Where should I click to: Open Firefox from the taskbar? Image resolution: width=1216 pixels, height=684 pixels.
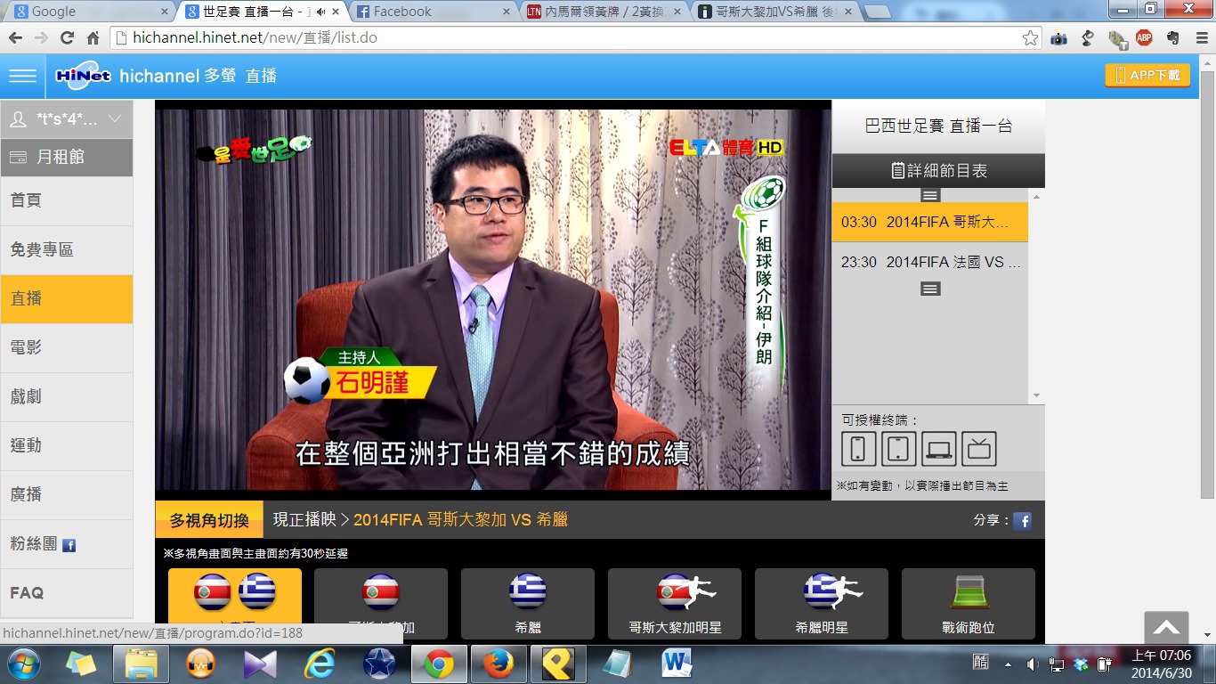pyautogui.click(x=498, y=664)
